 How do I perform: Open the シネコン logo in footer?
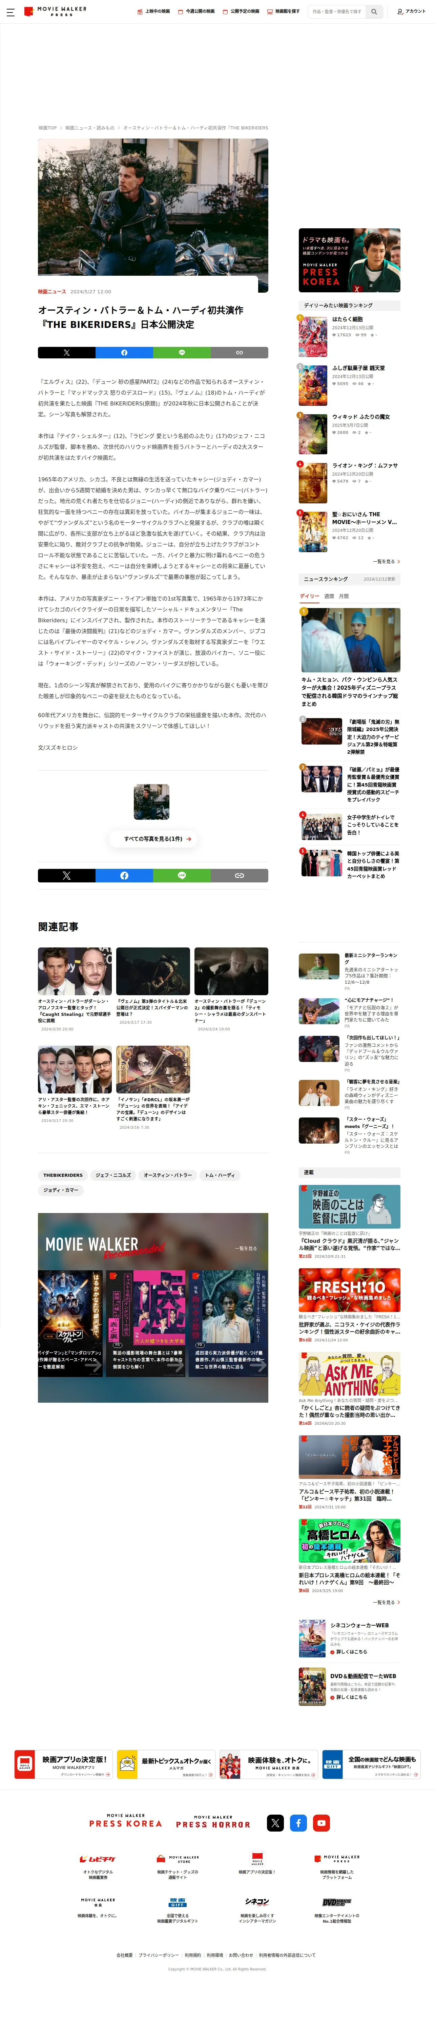click(x=257, y=1902)
